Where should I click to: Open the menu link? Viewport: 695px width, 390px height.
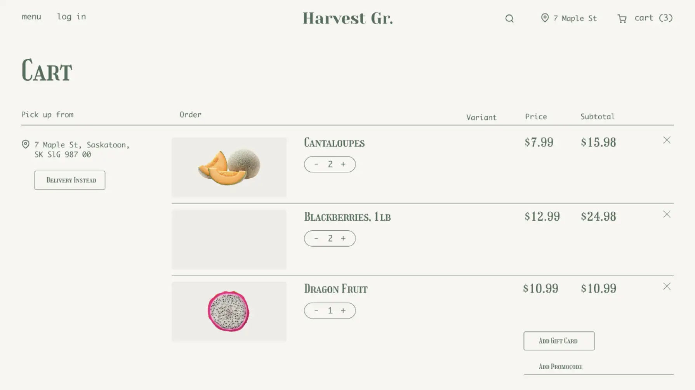[31, 17]
